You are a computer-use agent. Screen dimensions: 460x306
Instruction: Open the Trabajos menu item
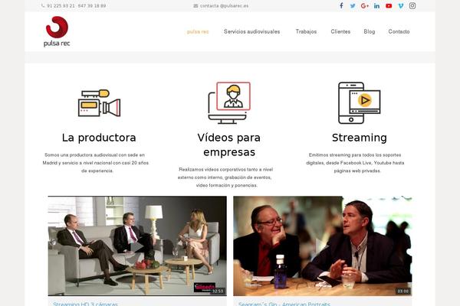pos(306,31)
